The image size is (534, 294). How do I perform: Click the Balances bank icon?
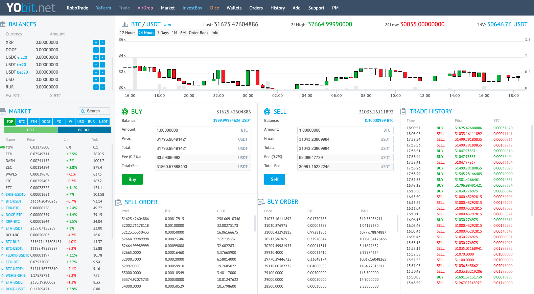3,24
